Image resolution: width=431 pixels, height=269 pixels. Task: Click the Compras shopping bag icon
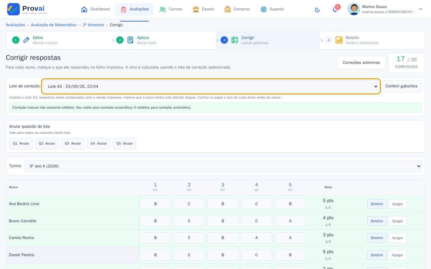click(x=228, y=9)
